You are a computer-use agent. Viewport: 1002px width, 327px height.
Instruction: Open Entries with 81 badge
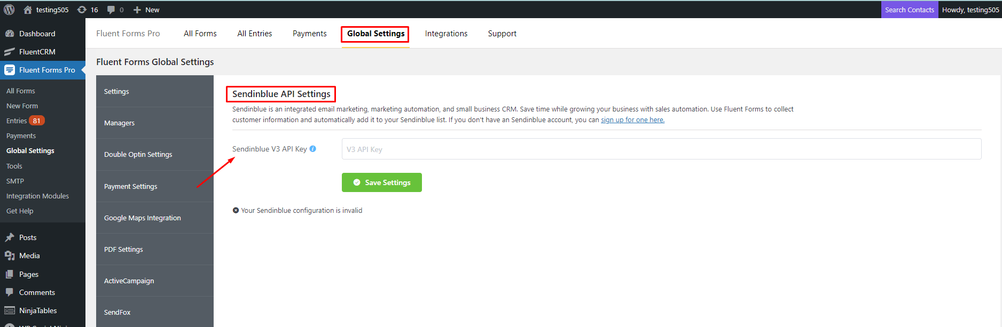click(x=26, y=121)
